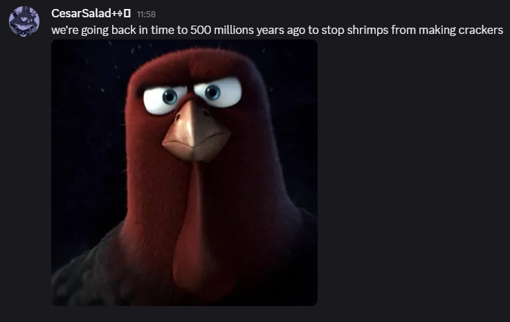
Task: Click the words "years ago" in the message
Action: coord(281,30)
